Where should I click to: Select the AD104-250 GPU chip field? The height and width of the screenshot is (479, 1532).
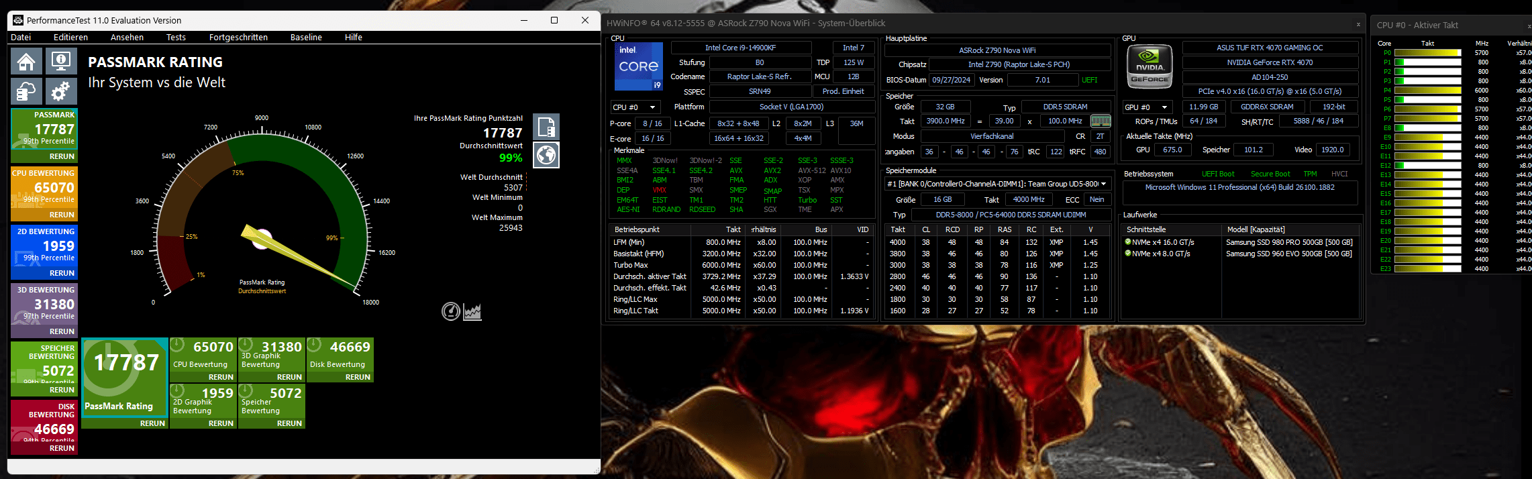point(1270,77)
